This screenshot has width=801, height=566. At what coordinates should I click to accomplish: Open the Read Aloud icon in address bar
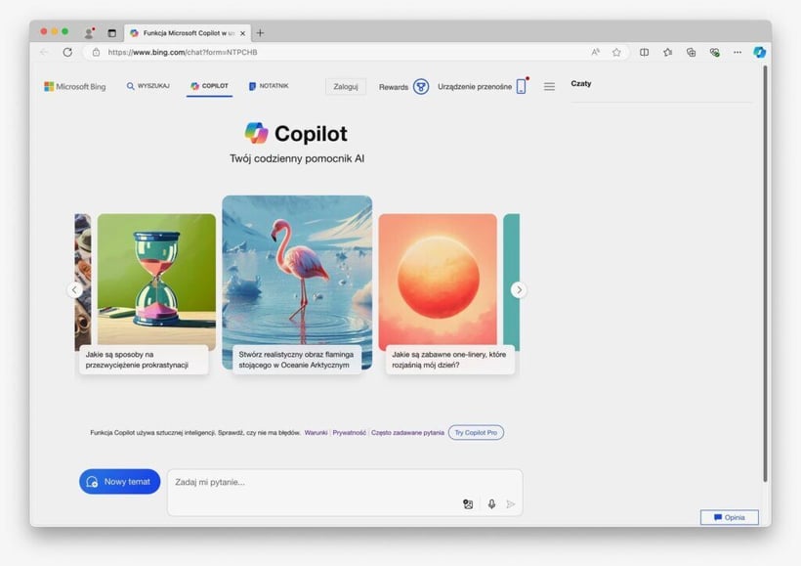(x=595, y=52)
